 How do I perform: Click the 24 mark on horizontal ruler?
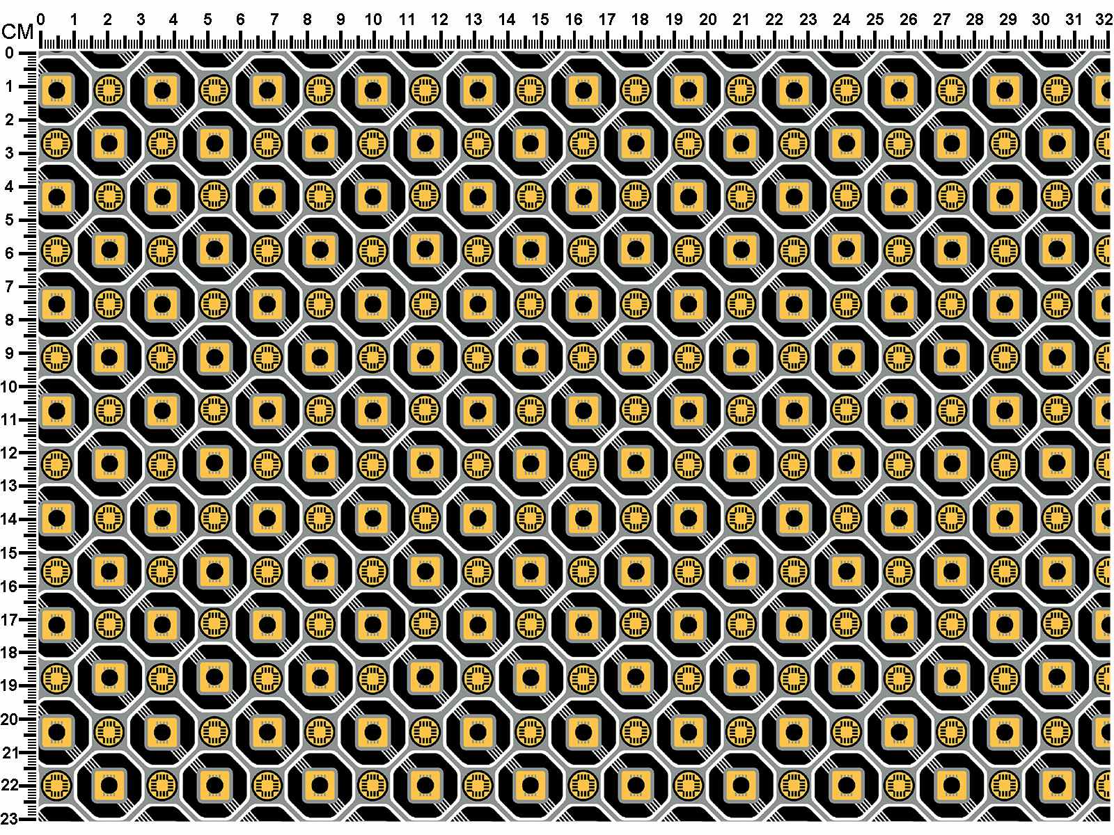(841, 20)
